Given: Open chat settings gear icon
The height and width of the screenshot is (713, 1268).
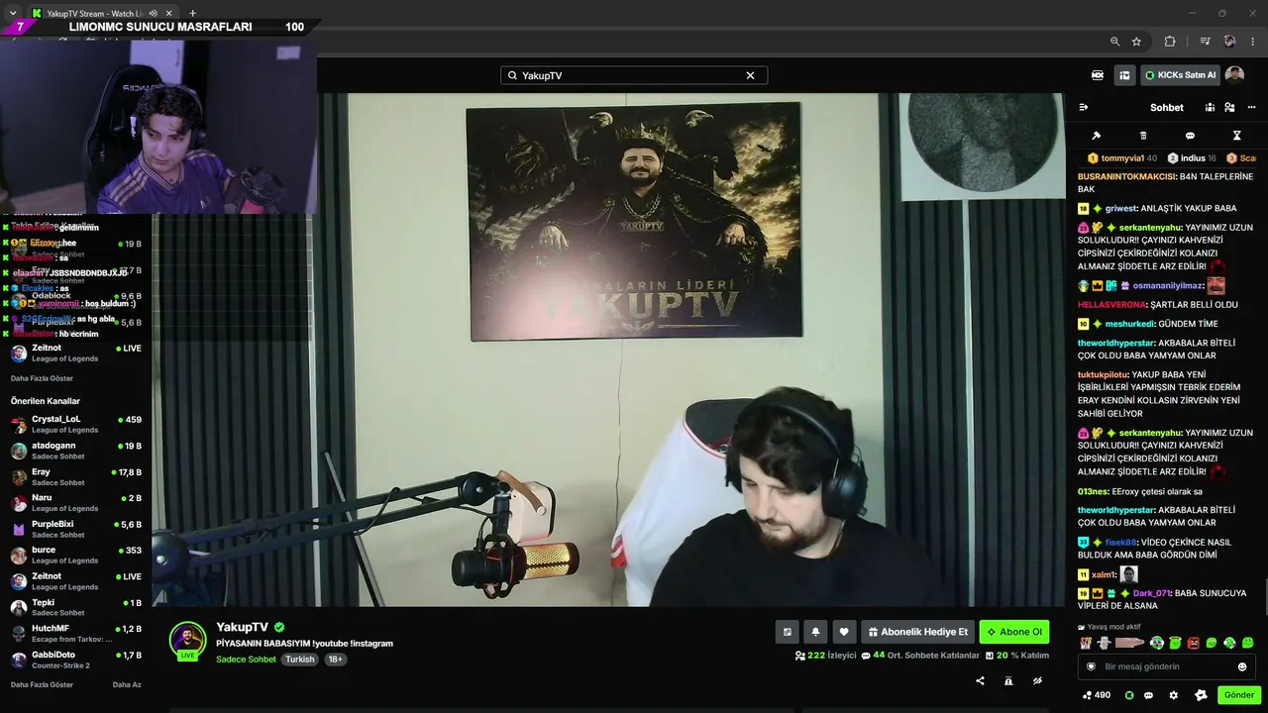Looking at the screenshot, I should 1174,695.
